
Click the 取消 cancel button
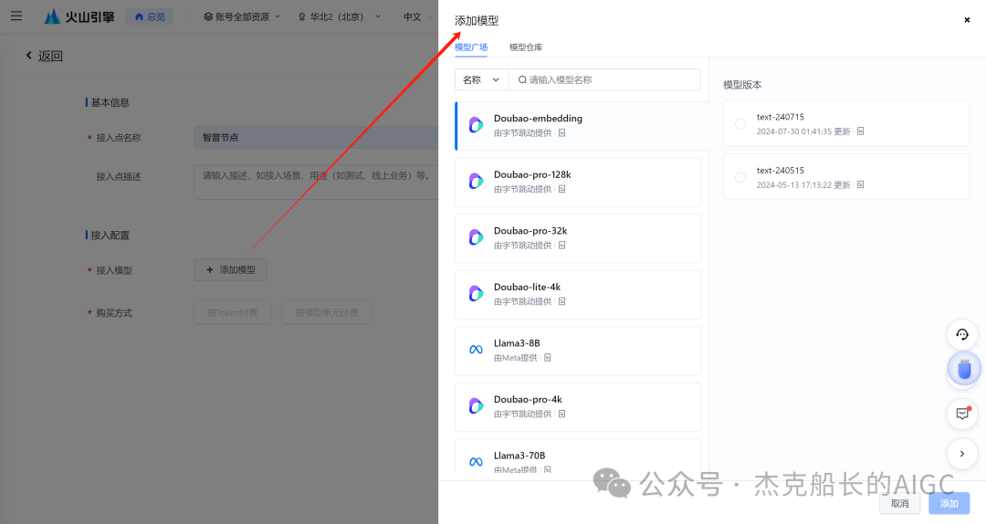pyautogui.click(x=900, y=503)
